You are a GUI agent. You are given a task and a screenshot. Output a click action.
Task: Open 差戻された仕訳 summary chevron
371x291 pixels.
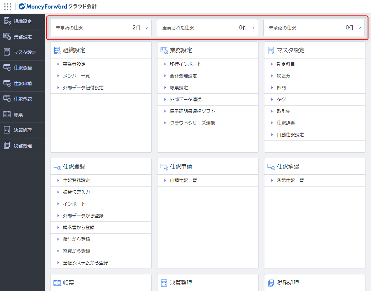tap(253, 28)
